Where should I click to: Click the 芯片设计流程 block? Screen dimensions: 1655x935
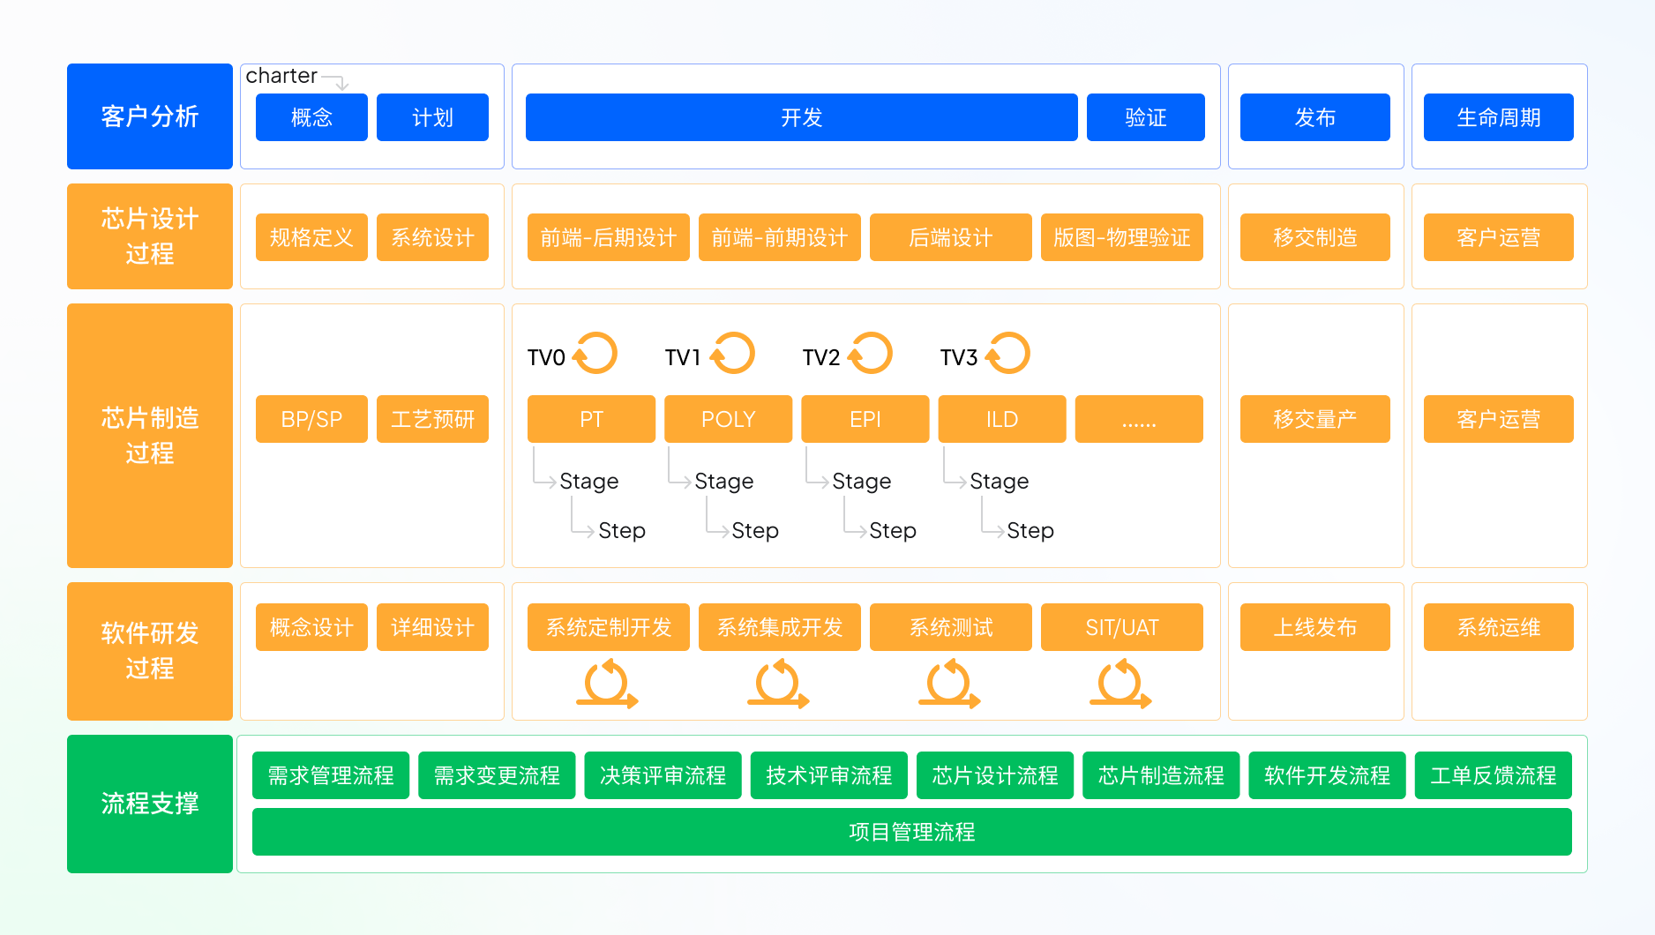(x=995, y=775)
